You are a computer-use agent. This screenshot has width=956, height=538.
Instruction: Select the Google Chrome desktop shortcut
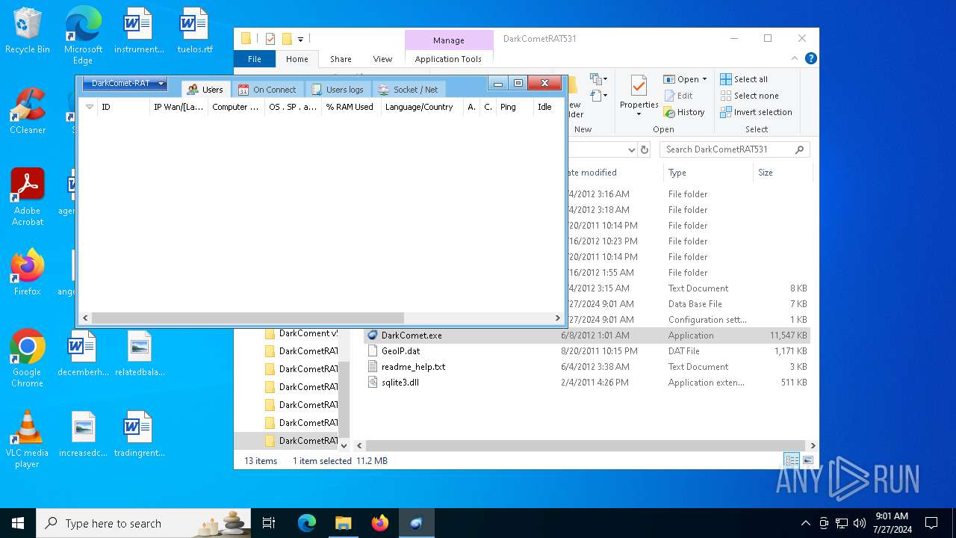pyautogui.click(x=28, y=358)
